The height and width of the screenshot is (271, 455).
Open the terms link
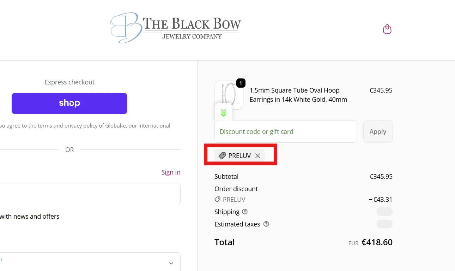tap(45, 125)
